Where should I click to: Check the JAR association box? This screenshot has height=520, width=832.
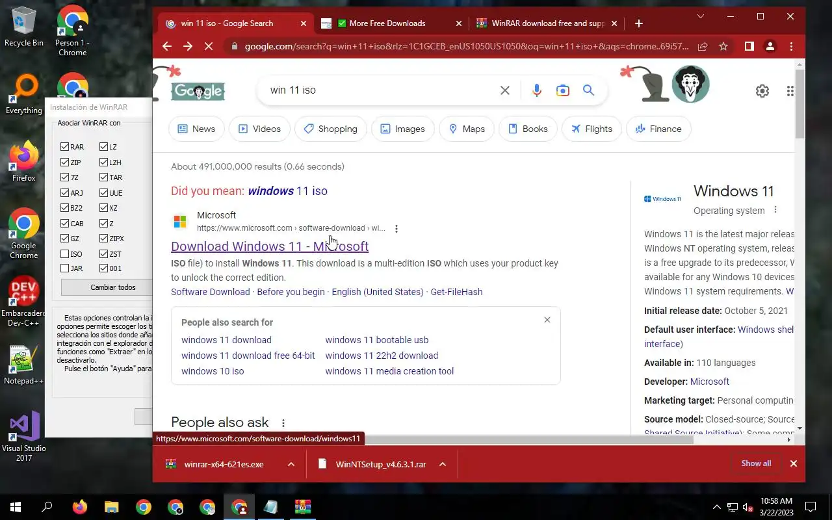pyautogui.click(x=64, y=268)
